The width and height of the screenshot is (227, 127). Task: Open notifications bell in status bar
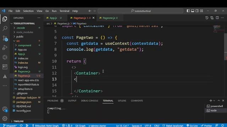(x=223, y=126)
